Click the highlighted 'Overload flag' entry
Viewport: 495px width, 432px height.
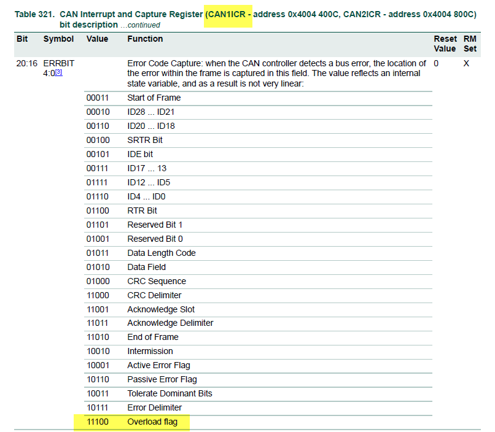click(152, 422)
